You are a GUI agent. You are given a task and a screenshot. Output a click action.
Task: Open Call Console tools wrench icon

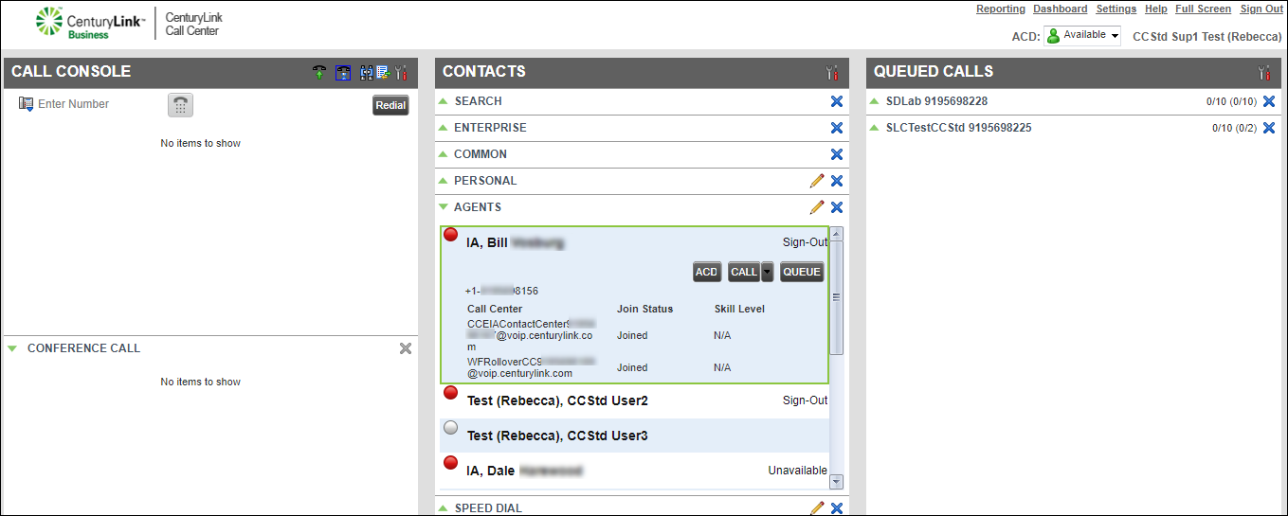pyautogui.click(x=401, y=72)
